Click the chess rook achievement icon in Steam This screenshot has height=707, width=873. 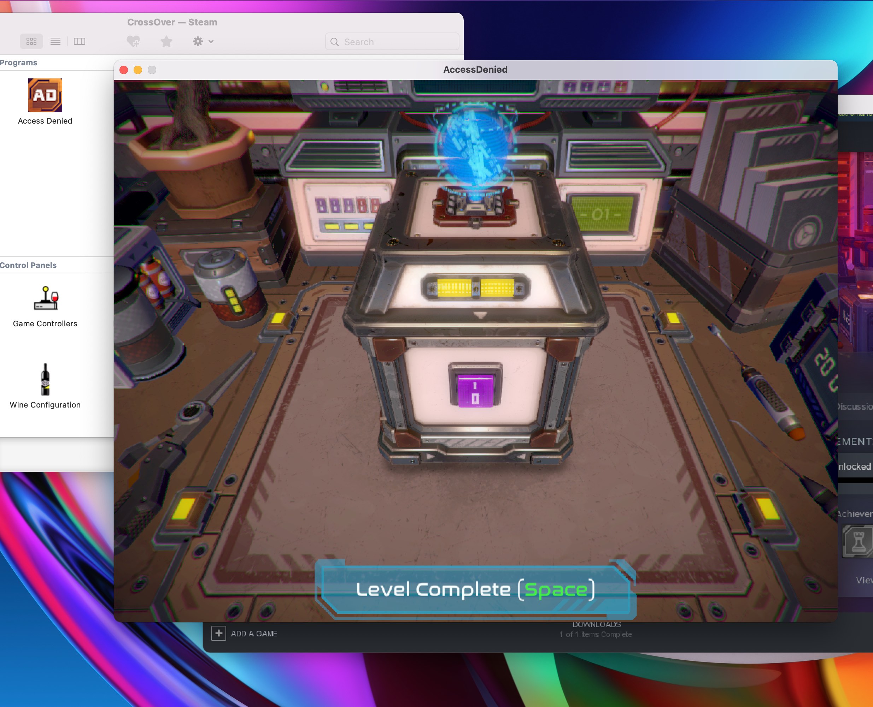[x=857, y=541]
